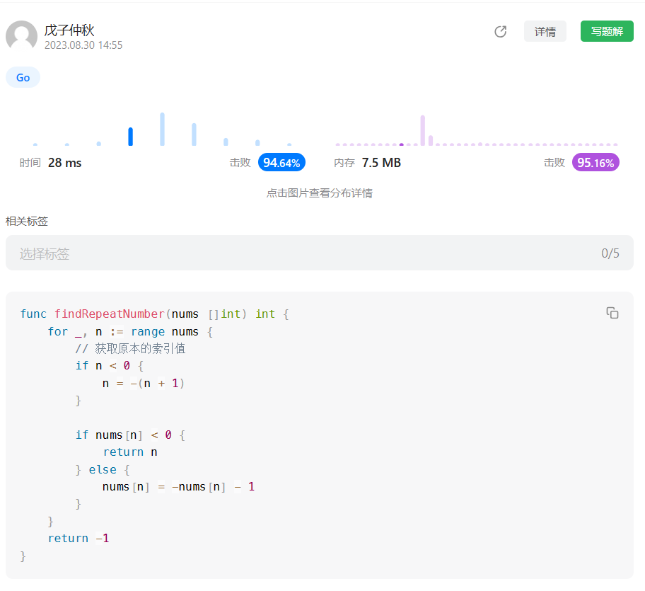Click the dark purple dot in memory chart
645x591 pixels.
[402, 144]
